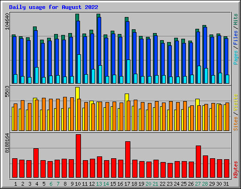
Task: Click day 1 on the date axis
Action: click(x=16, y=184)
